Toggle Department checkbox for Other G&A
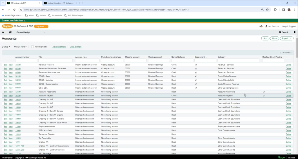The width and height of the screenshot is (298, 159). (196, 88)
